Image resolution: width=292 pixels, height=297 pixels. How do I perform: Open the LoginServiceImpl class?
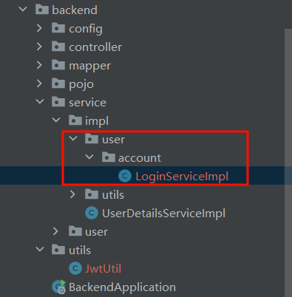(182, 177)
